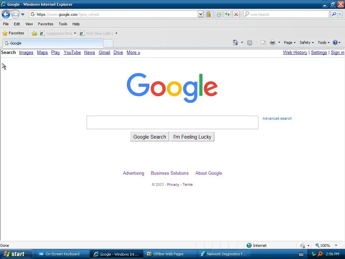
Task: Open the File menu
Action: [6, 24]
